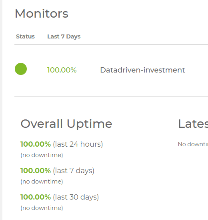Click the (last 7 days) label
The height and width of the screenshot is (220, 208).
[x=74, y=171]
